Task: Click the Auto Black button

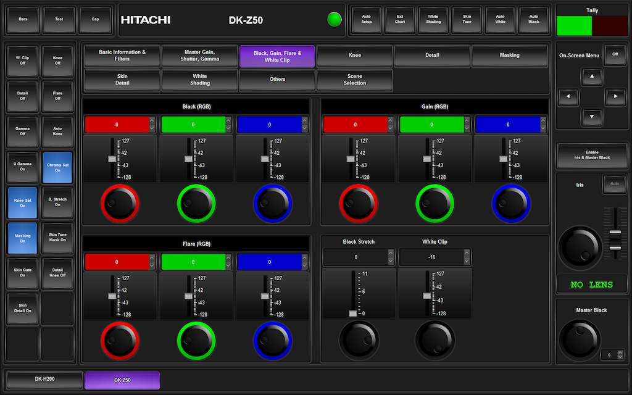Action: (x=534, y=19)
